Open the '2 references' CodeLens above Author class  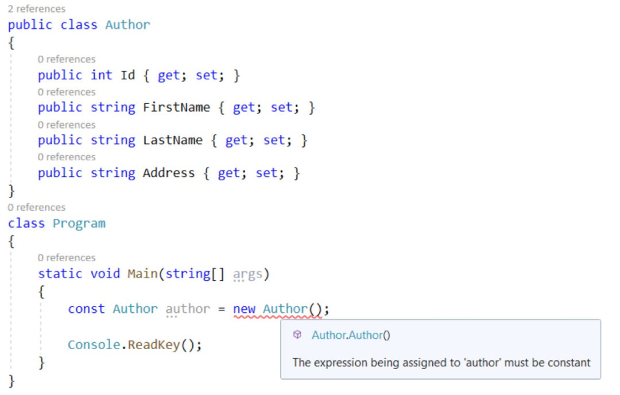point(36,9)
